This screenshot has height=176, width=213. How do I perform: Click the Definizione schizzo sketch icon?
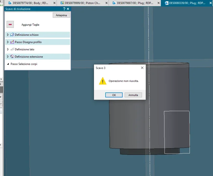point(12,35)
